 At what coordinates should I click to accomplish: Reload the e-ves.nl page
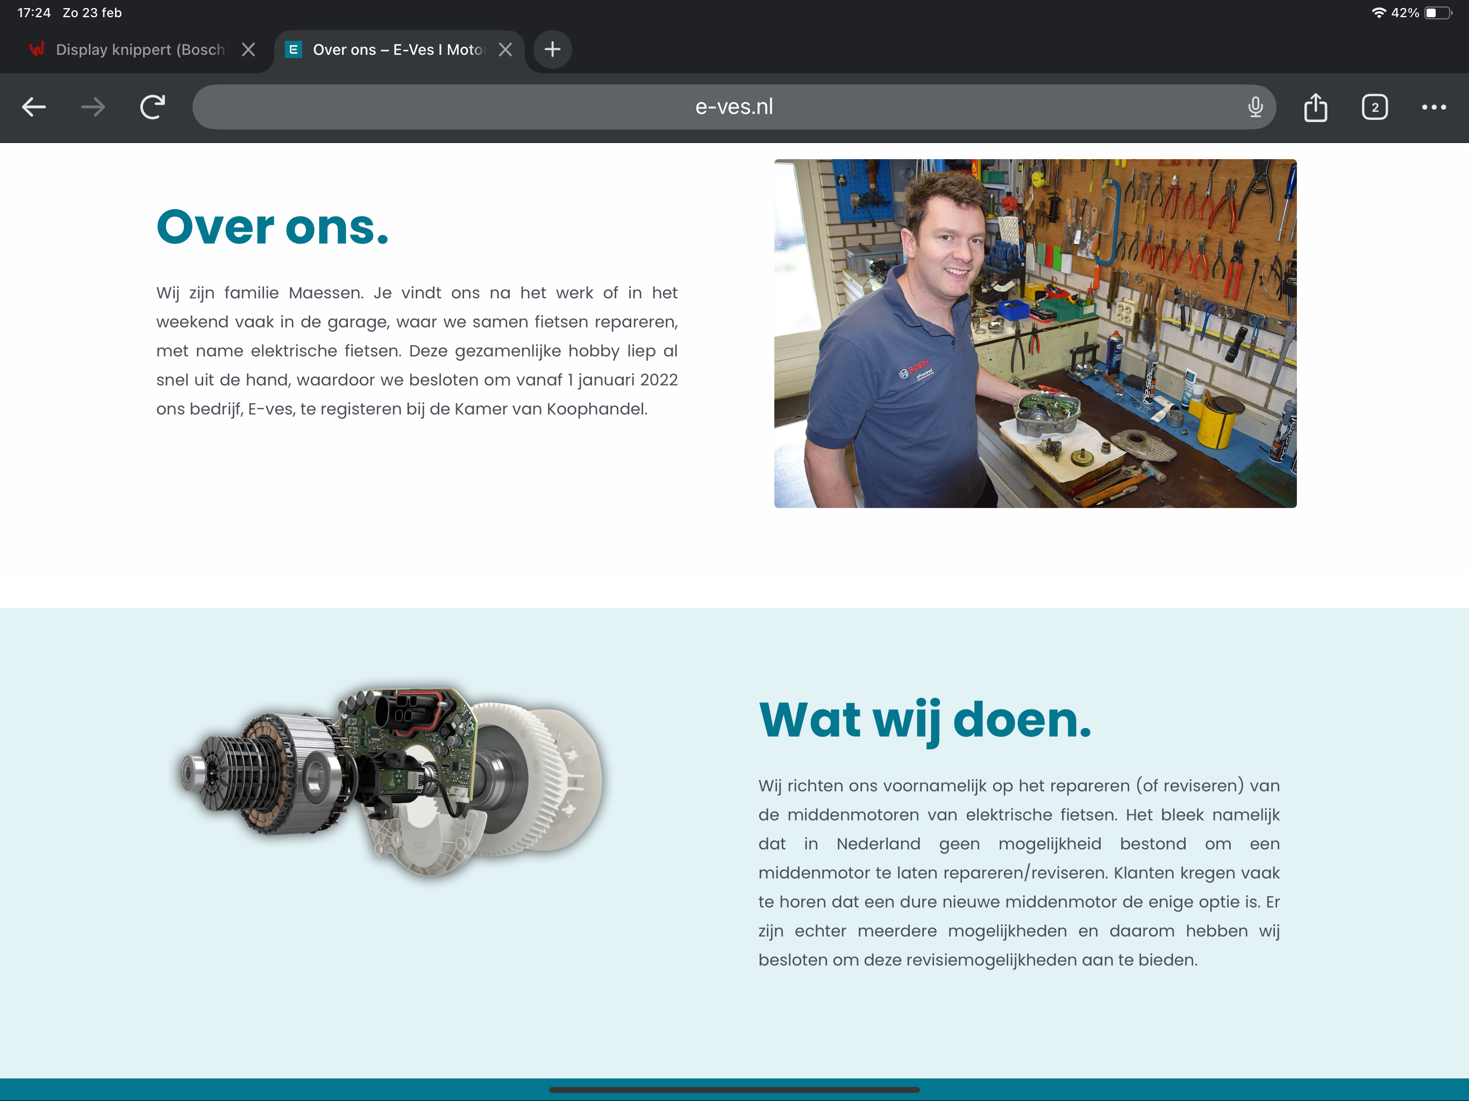pyautogui.click(x=153, y=107)
